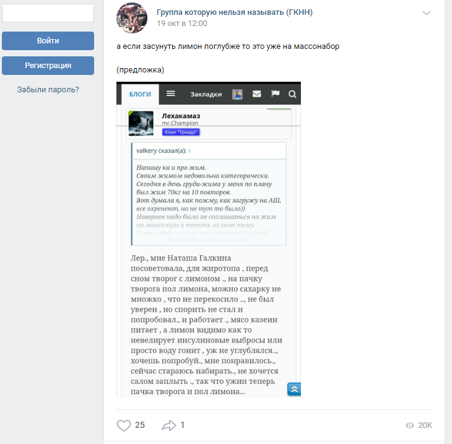Open the post options chevron menu
This screenshot has height=444, width=452.
click(427, 13)
